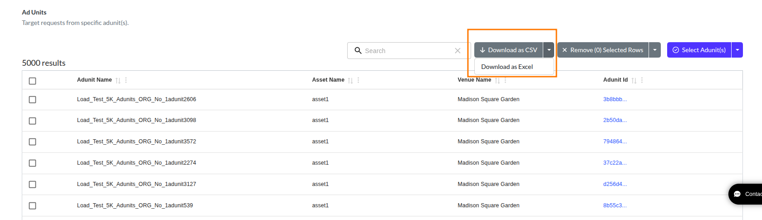Clear the search field with X icon
This screenshot has width=762, height=220.
(x=457, y=51)
